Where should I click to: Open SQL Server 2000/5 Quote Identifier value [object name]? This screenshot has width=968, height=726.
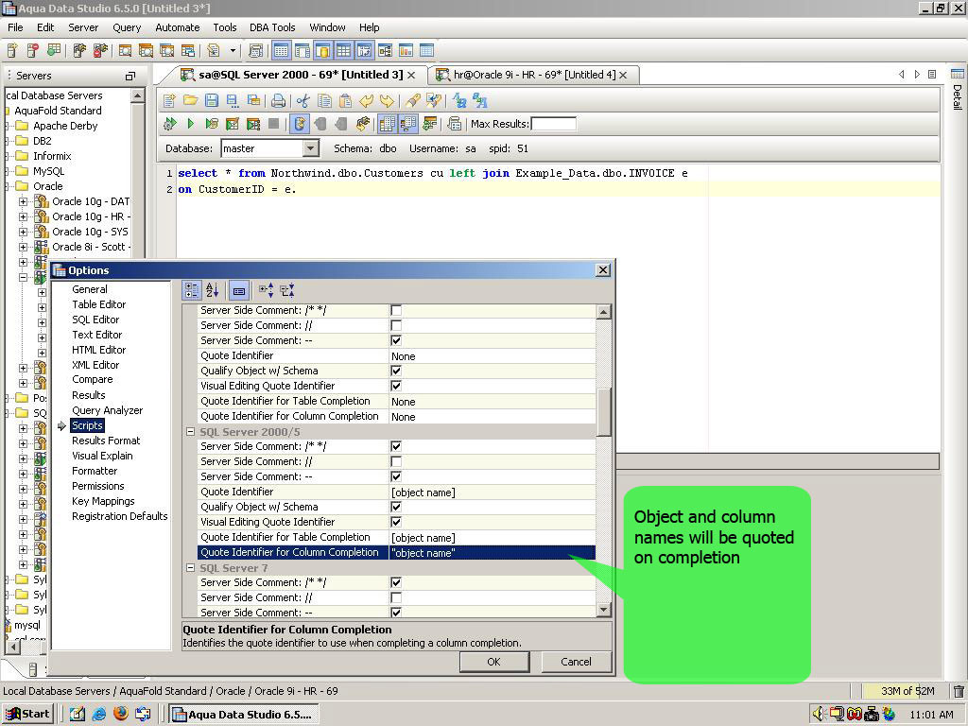pyautogui.click(x=492, y=492)
